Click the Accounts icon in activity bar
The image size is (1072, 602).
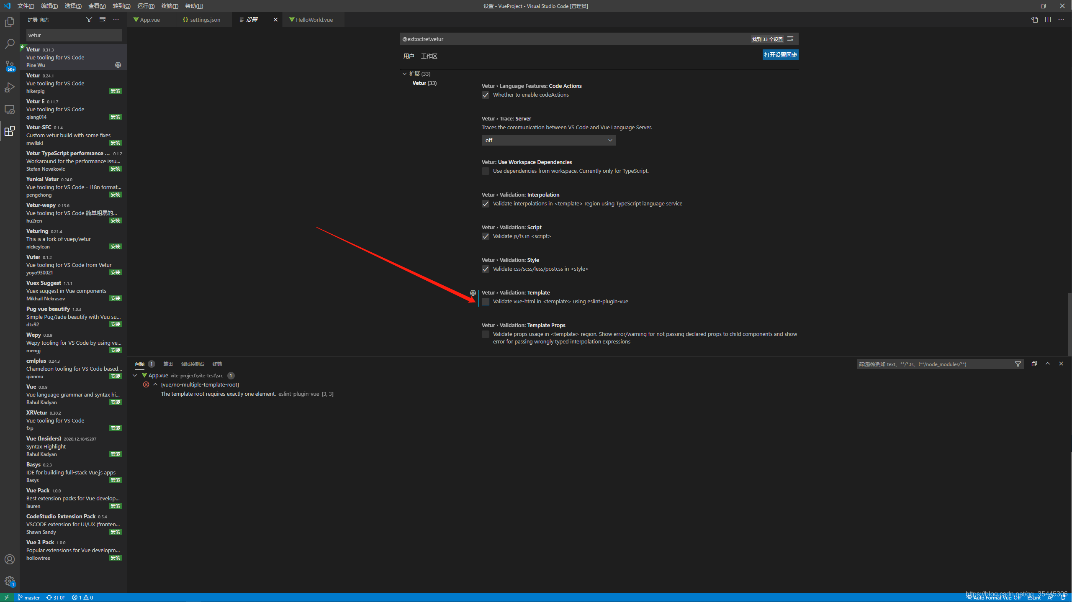click(9, 559)
